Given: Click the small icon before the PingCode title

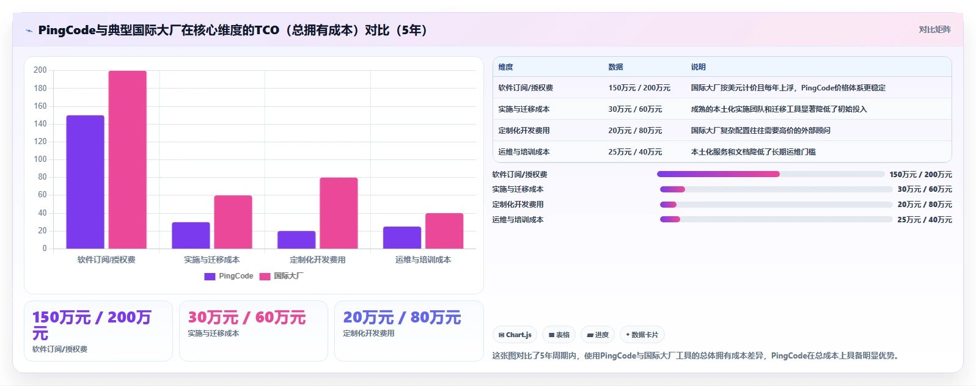Looking at the screenshot, I should pyautogui.click(x=29, y=31).
